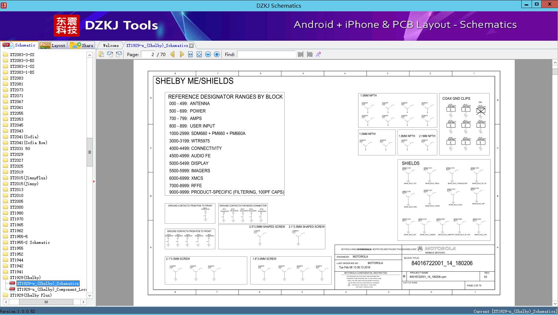Click the tree horizontal scroll-right arrow

coord(83,302)
